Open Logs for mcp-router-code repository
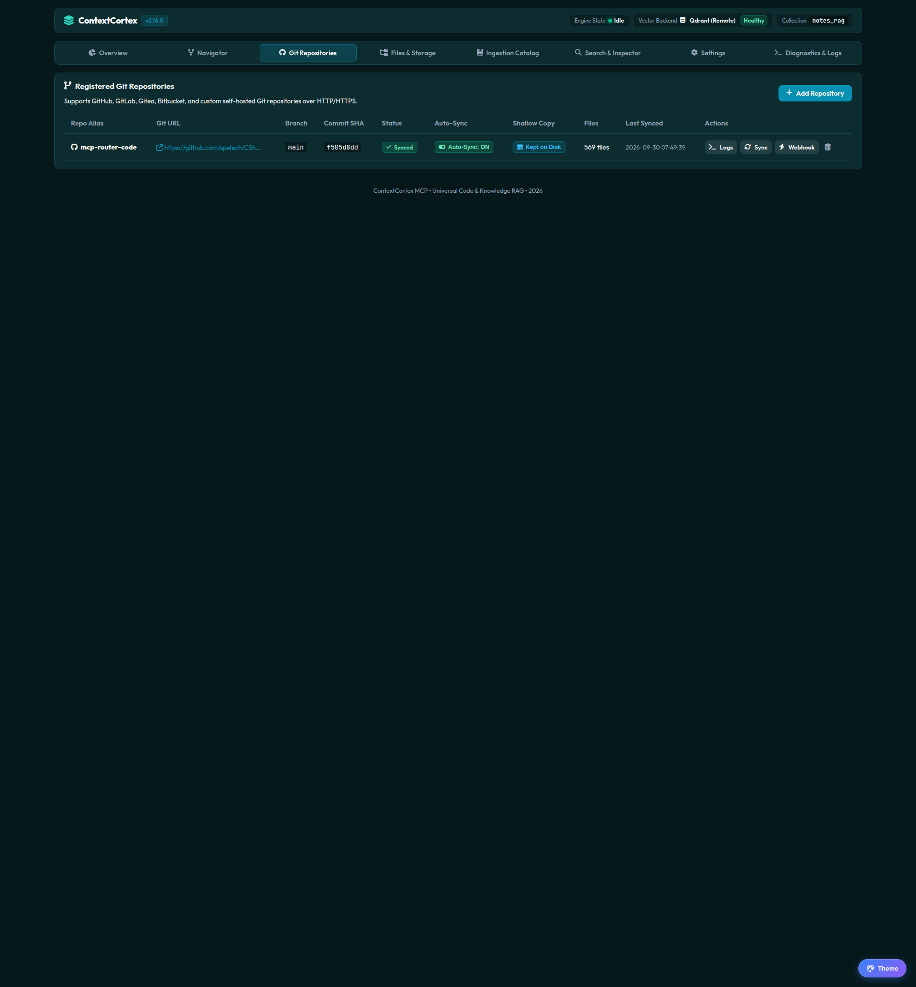The height and width of the screenshot is (987, 916). [x=721, y=147]
